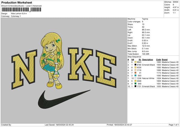Screen dimensions: 180x127
Task: Click the green swatch in stop 9
Action: [136, 84]
